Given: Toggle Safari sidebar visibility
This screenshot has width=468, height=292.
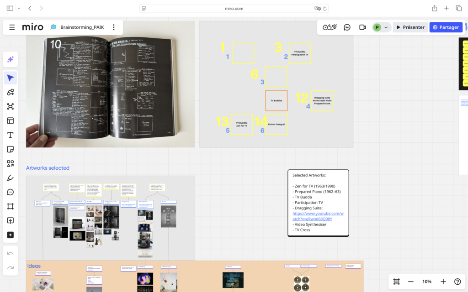Looking at the screenshot, I should (x=10, y=8).
